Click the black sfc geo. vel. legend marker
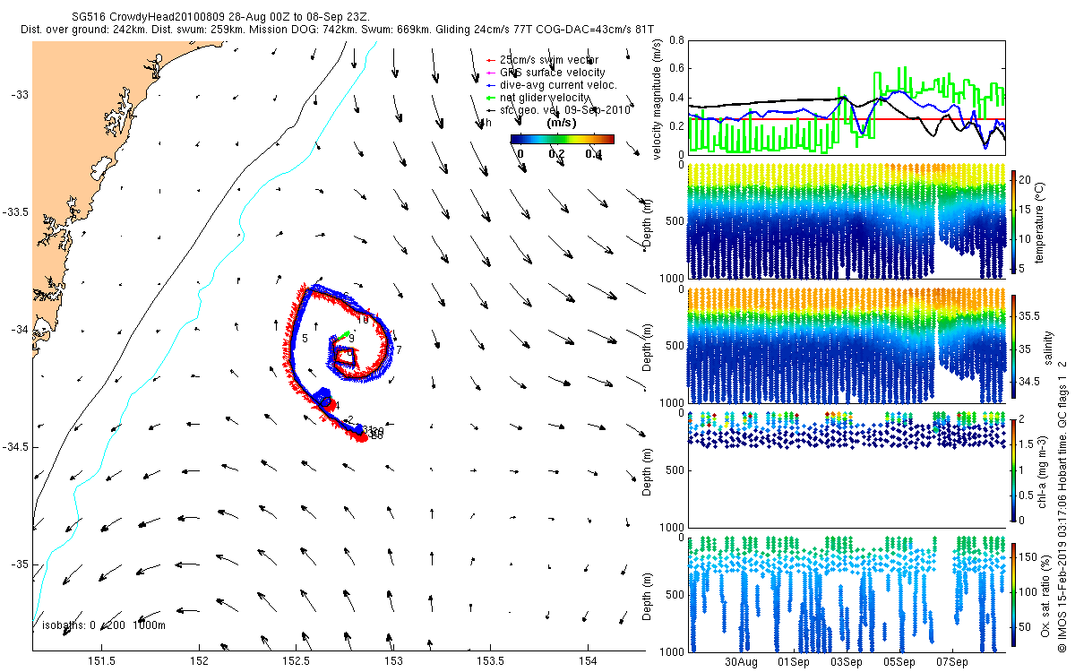 point(491,109)
